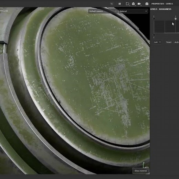Click the Auto levels button
This screenshot has width=179, height=179.
177,42
